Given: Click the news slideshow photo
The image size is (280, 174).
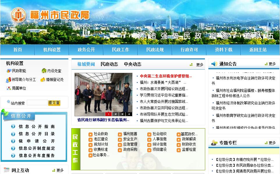Looking at the screenshot, I should click(x=103, y=92).
